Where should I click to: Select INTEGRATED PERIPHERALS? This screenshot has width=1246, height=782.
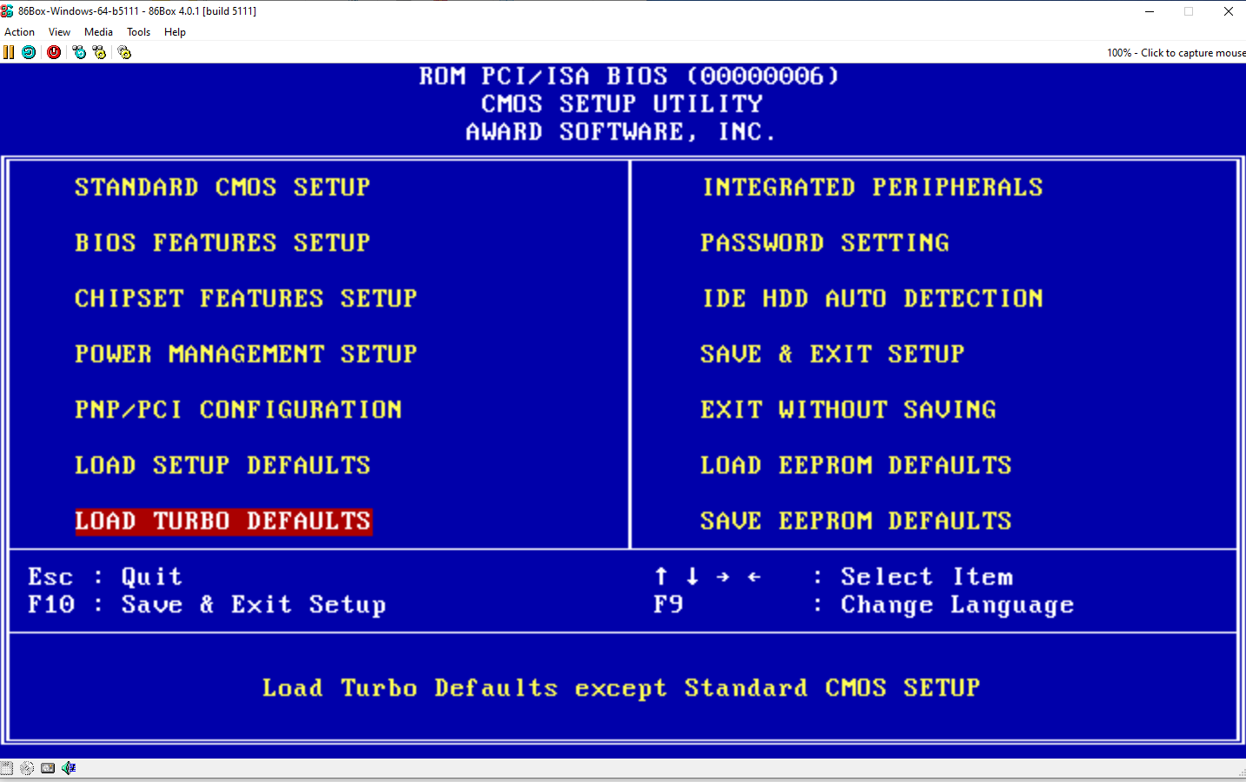(x=872, y=187)
